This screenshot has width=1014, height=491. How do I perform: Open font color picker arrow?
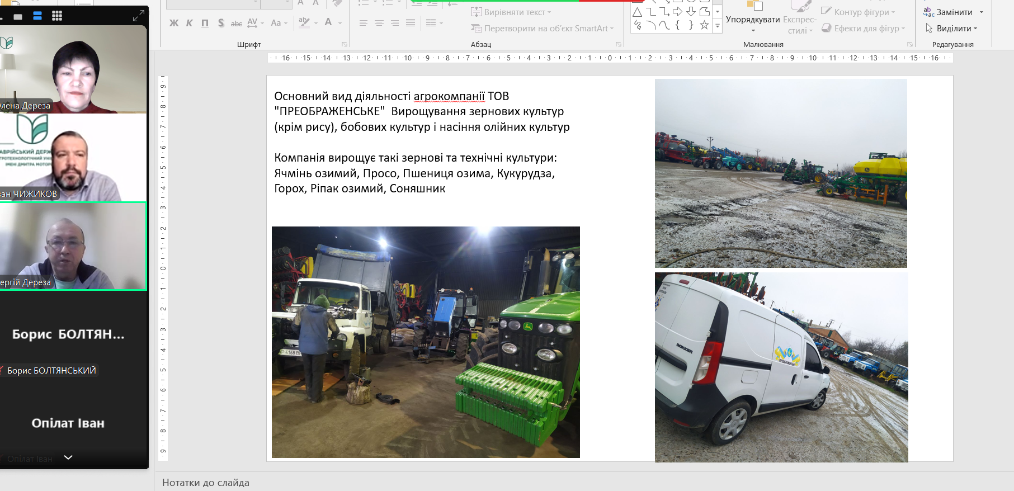click(x=340, y=23)
